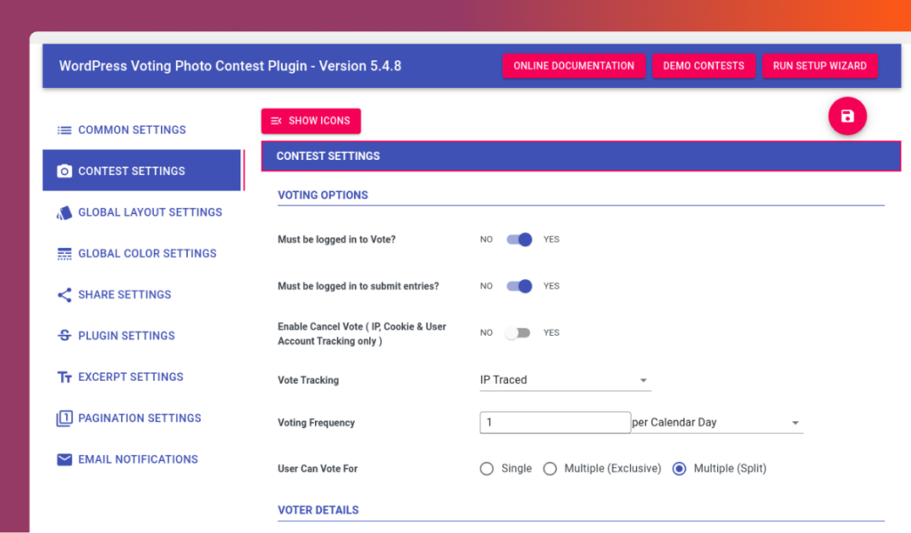Choose the Multiple (Exclusive) radio option
Image resolution: width=911 pixels, height=533 pixels.
pyautogui.click(x=550, y=469)
